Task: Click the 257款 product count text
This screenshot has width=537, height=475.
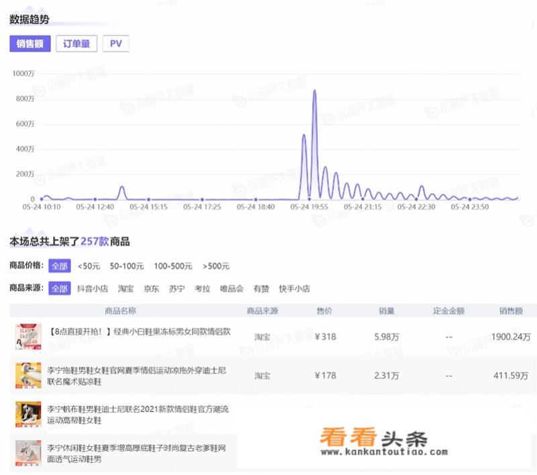Action: coord(95,242)
